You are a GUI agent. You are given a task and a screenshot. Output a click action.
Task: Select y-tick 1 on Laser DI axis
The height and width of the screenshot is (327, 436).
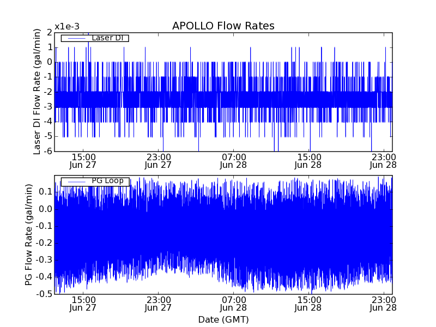coord(50,47)
